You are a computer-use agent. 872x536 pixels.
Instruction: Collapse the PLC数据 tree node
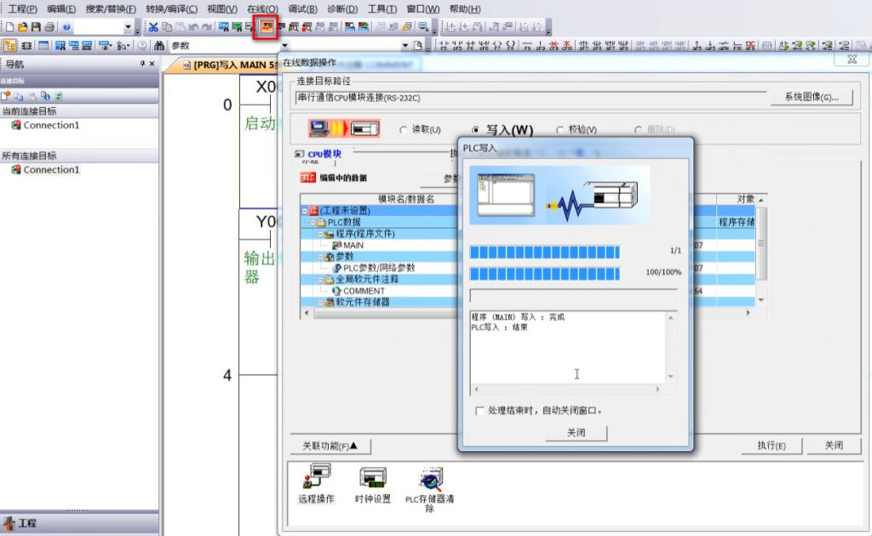(x=313, y=222)
